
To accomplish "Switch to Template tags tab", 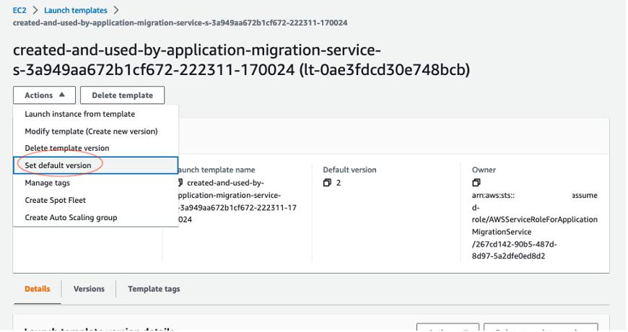I will pos(154,289).
